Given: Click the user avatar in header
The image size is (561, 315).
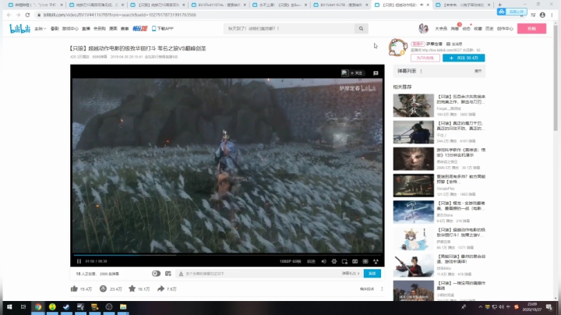Looking at the screenshot, I should click(x=424, y=28).
